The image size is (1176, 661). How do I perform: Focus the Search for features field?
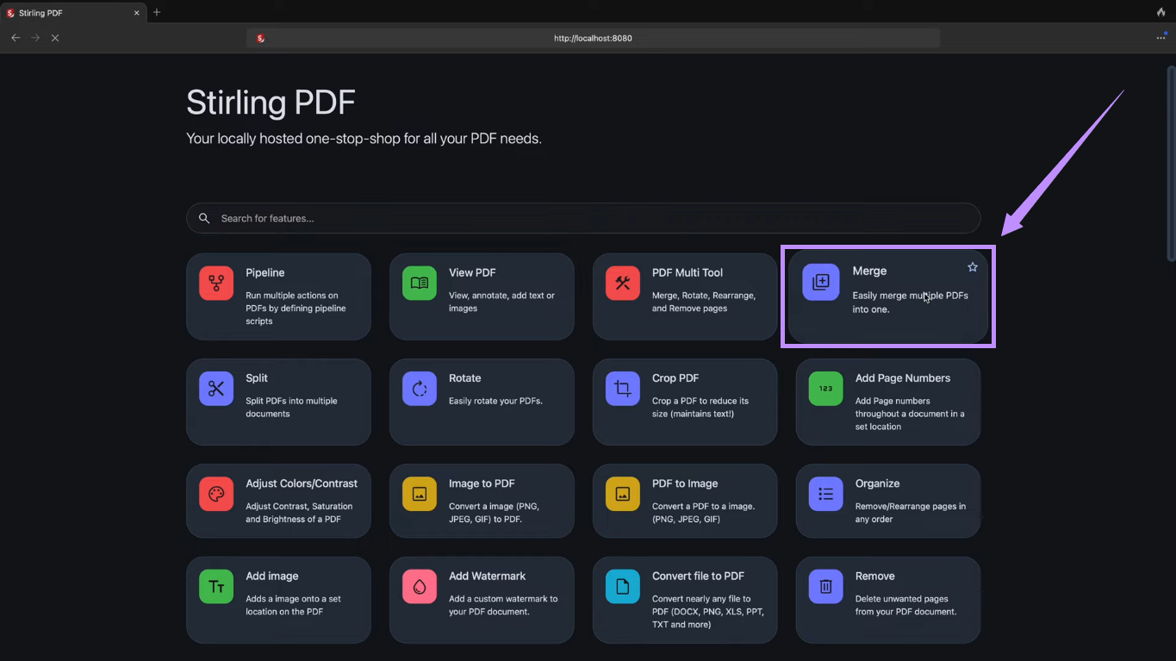coord(583,218)
